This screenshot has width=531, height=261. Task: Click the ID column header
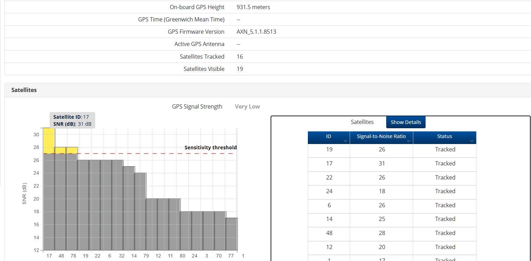click(328, 136)
